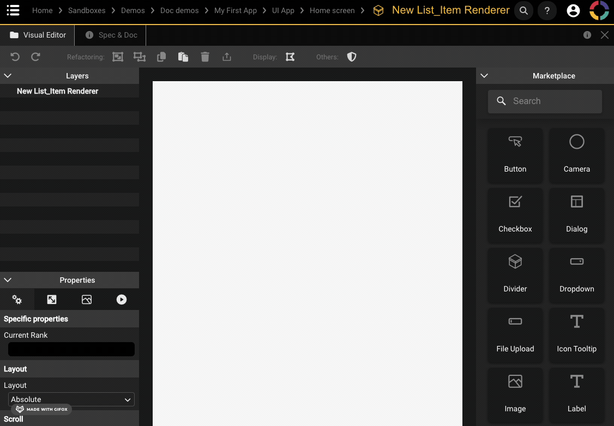Click the Marketplace search field
The height and width of the screenshot is (426, 614).
click(x=545, y=101)
